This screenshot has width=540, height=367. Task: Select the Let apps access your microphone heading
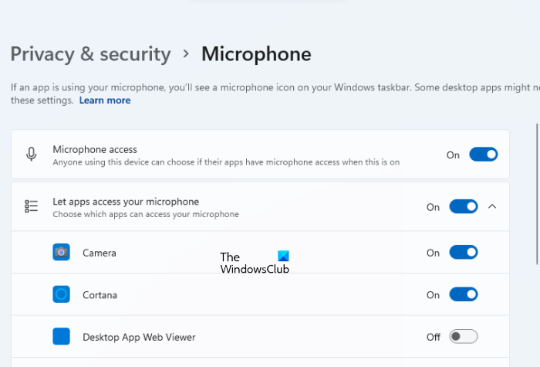tap(126, 202)
